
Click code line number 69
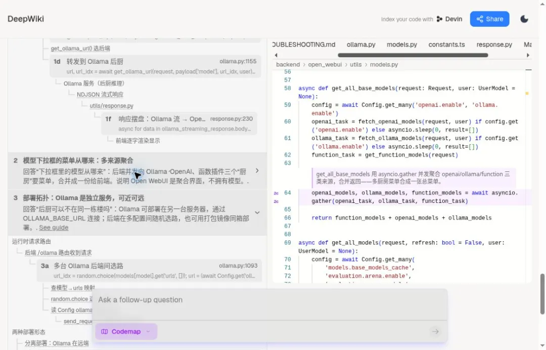(x=287, y=243)
